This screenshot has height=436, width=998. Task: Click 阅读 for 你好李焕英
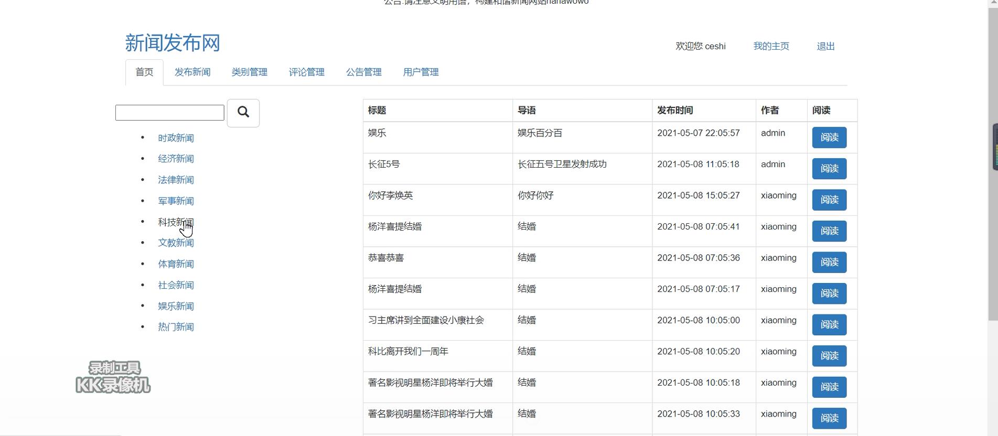[829, 200]
